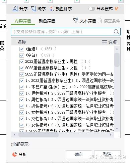The image size is (130, 163).
Task: Click the list scroll down arrow
Action: coord(117,128)
